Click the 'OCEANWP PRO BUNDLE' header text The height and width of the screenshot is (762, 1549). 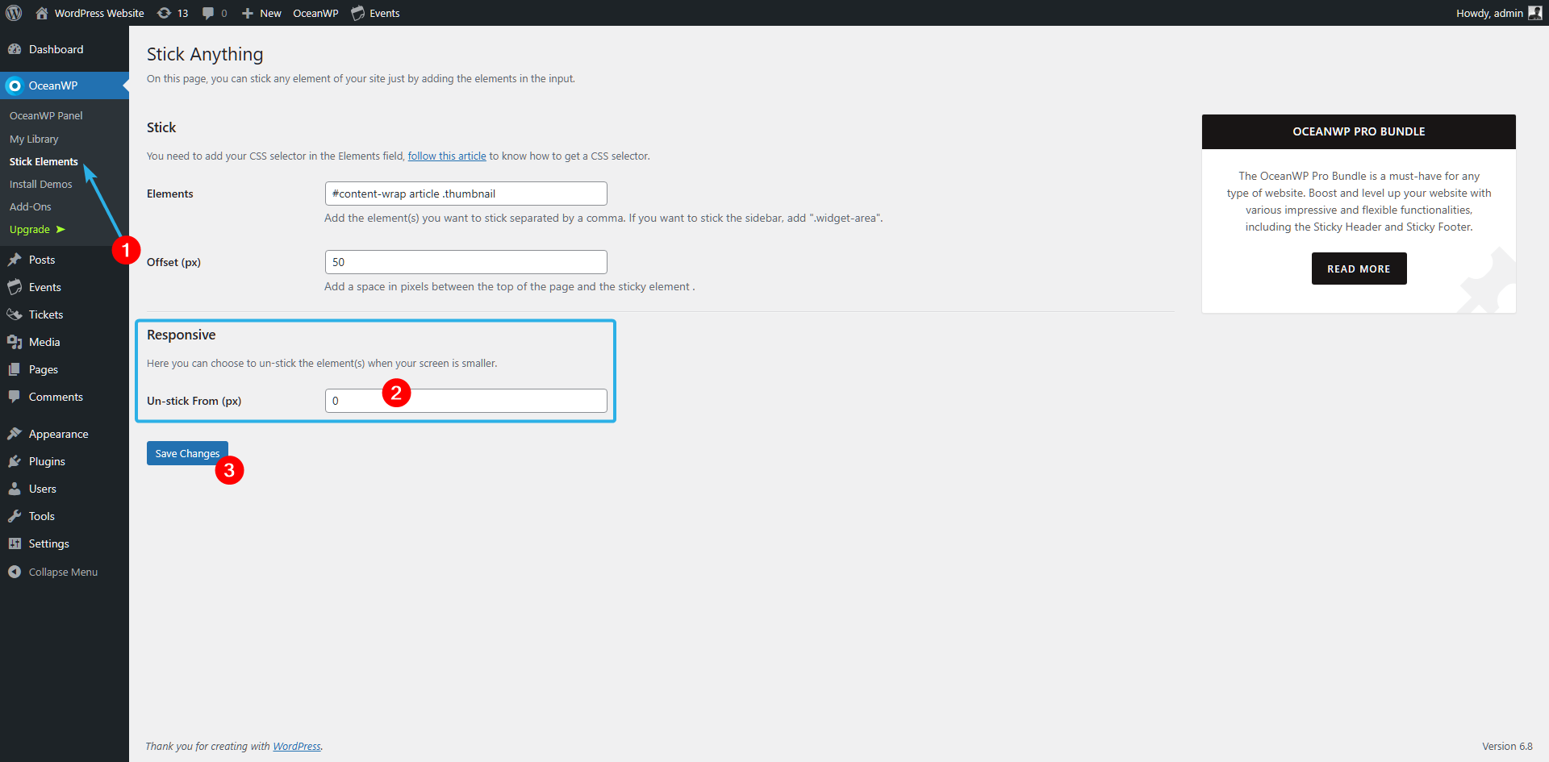pyautogui.click(x=1359, y=131)
